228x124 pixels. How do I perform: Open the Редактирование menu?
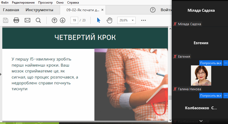coord(24,3)
